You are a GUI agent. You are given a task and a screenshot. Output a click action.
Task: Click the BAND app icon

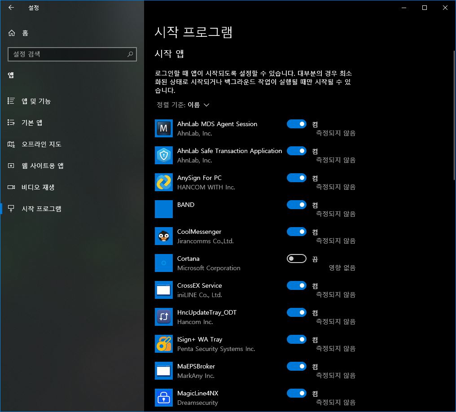click(164, 209)
